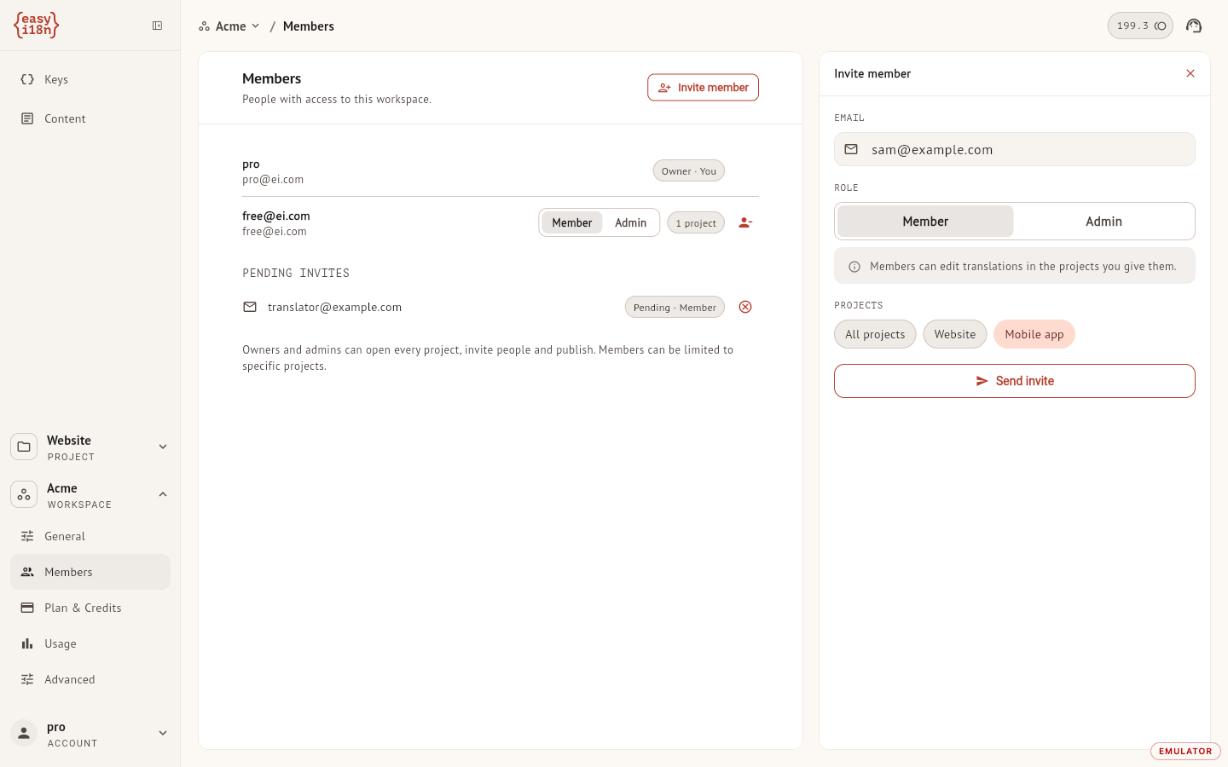This screenshot has height=767, width=1228.
Task: Click the EMULATOR badge
Action: (x=1185, y=751)
